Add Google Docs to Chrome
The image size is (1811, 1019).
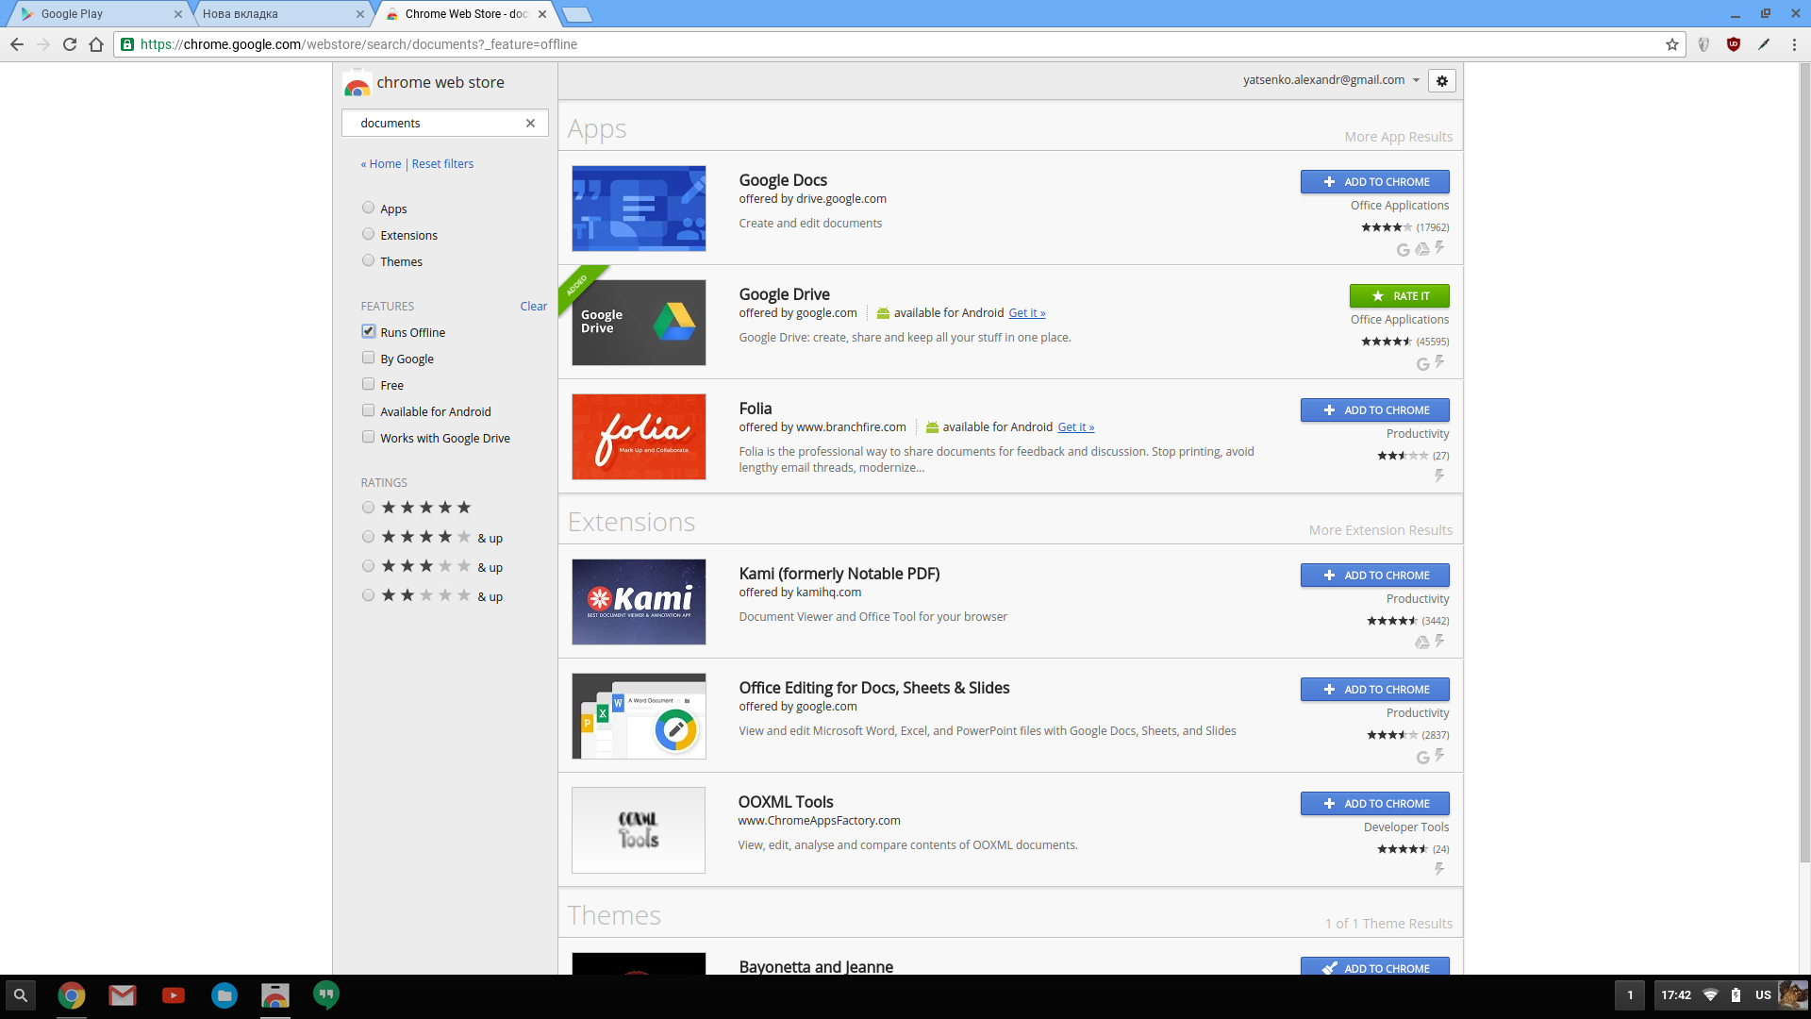[1374, 182]
